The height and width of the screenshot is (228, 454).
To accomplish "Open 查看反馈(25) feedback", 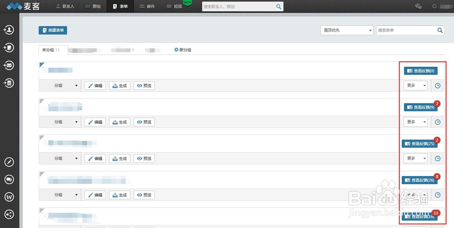I will tap(419, 144).
